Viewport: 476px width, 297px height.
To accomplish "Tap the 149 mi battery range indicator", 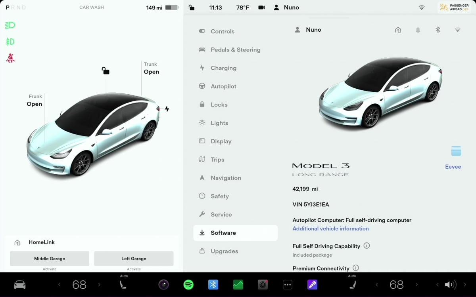I will pyautogui.click(x=162, y=8).
